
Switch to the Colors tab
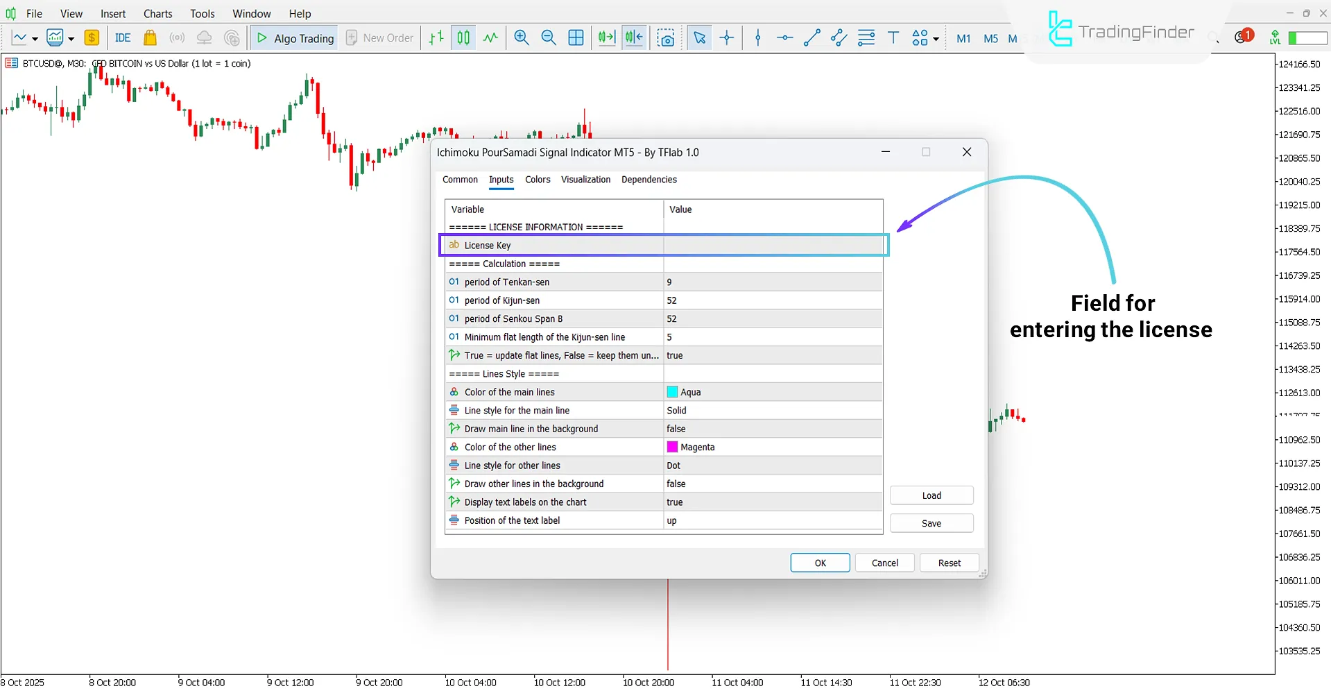point(538,180)
